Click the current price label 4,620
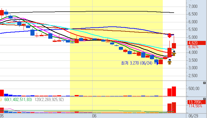The width and height of the screenshot is (207, 118). (196, 43)
